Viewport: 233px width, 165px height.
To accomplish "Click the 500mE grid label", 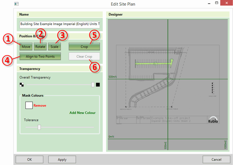I will pos(165,145).
